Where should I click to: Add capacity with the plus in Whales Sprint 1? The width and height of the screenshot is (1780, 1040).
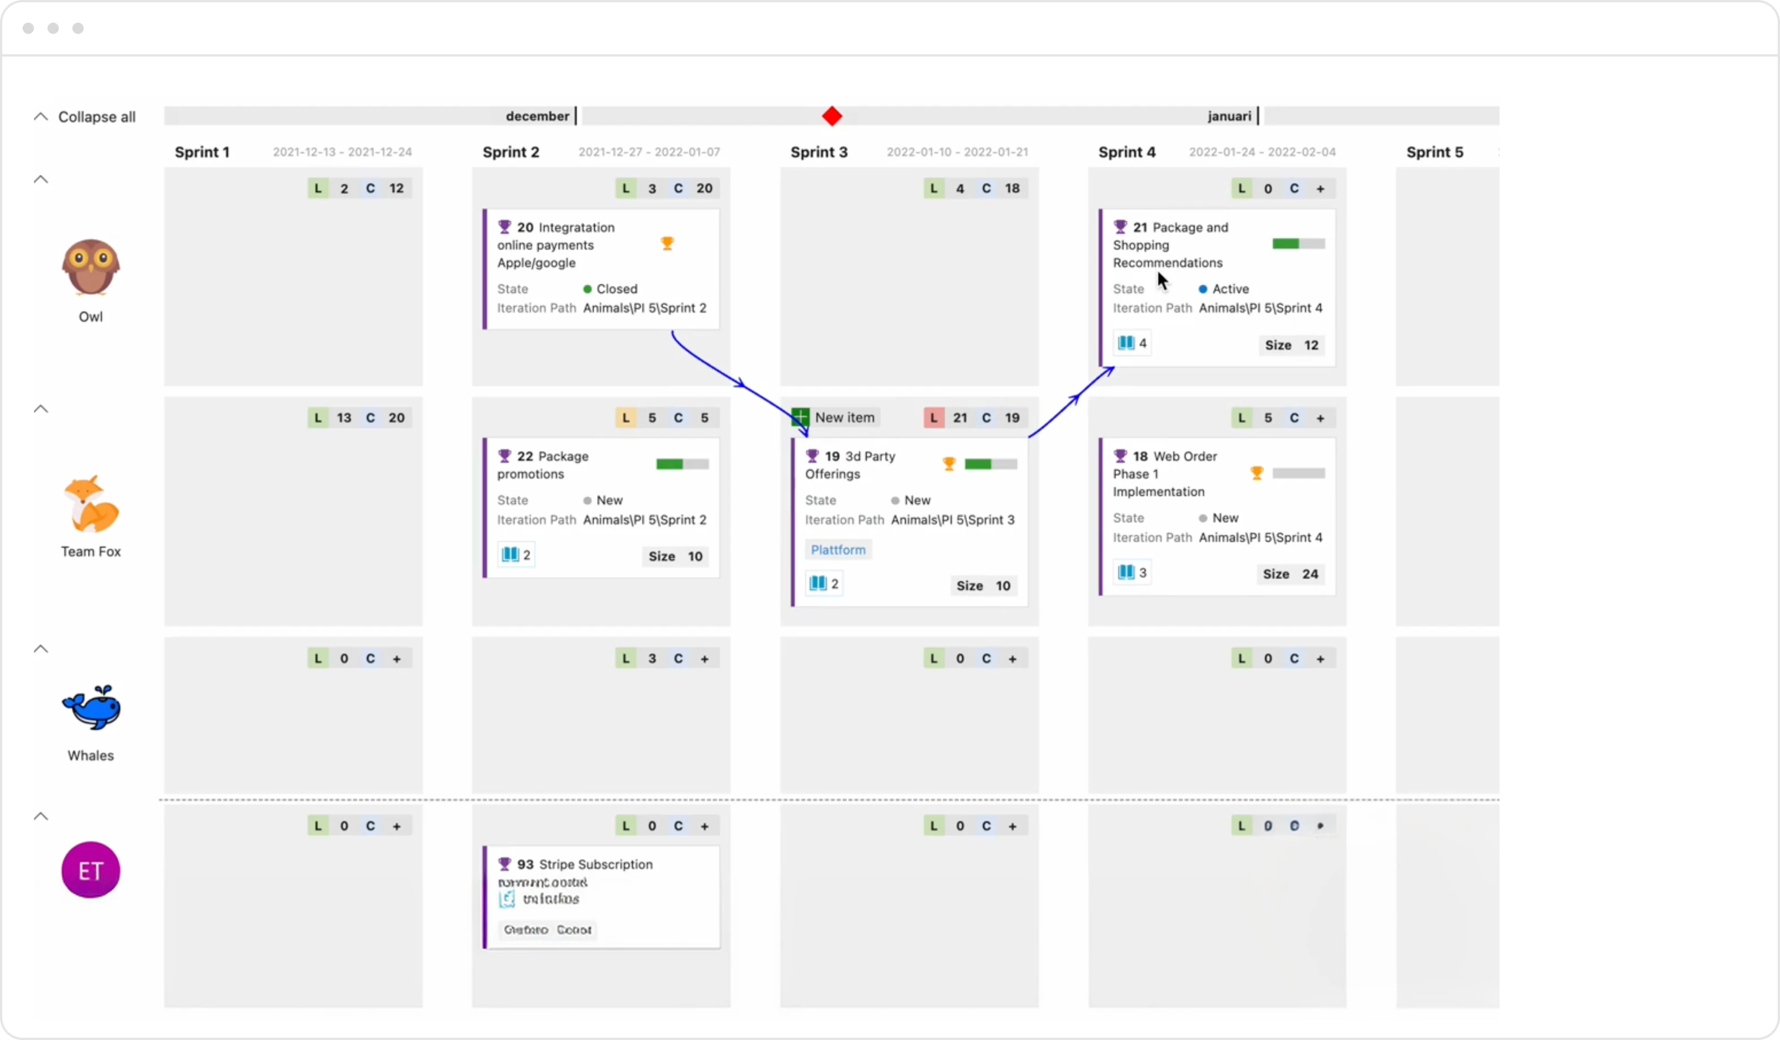pyautogui.click(x=397, y=658)
